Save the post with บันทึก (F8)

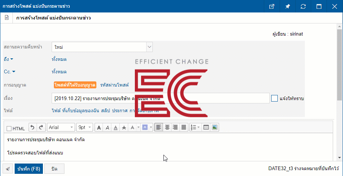pyautogui.click(x=29, y=169)
